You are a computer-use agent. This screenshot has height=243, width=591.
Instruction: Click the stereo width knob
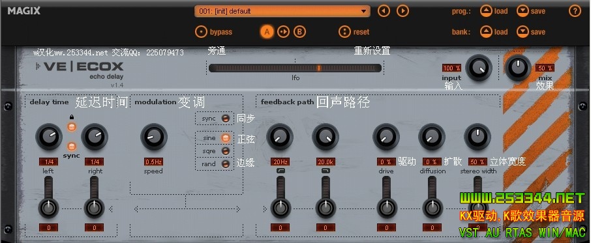click(477, 137)
